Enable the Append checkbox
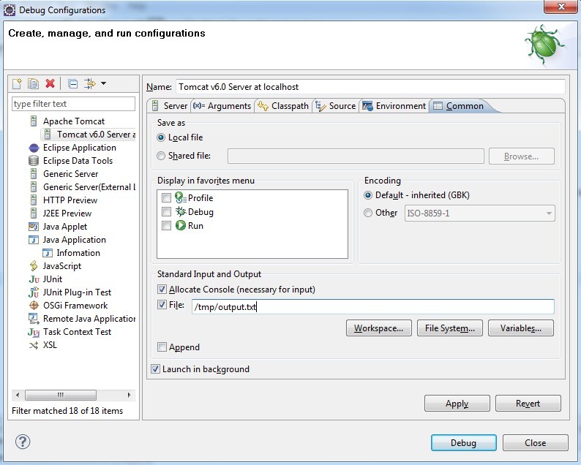 [x=162, y=347]
